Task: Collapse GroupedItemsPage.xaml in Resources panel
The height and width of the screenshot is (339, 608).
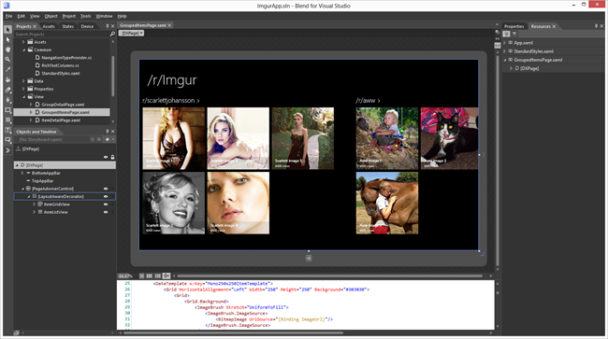Action: click(505, 60)
